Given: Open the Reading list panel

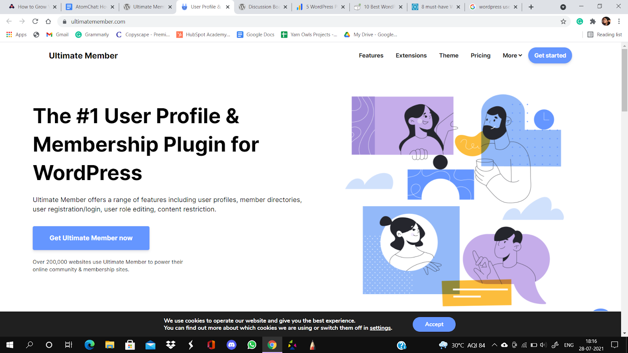Looking at the screenshot, I should point(604,35).
